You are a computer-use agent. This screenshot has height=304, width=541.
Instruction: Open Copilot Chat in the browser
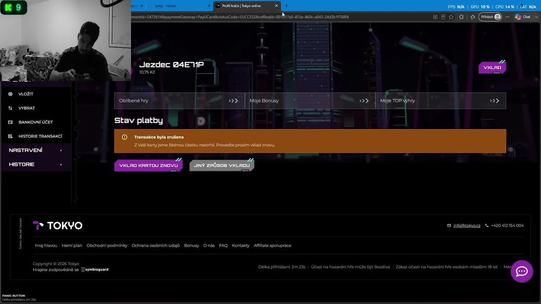(x=522, y=17)
